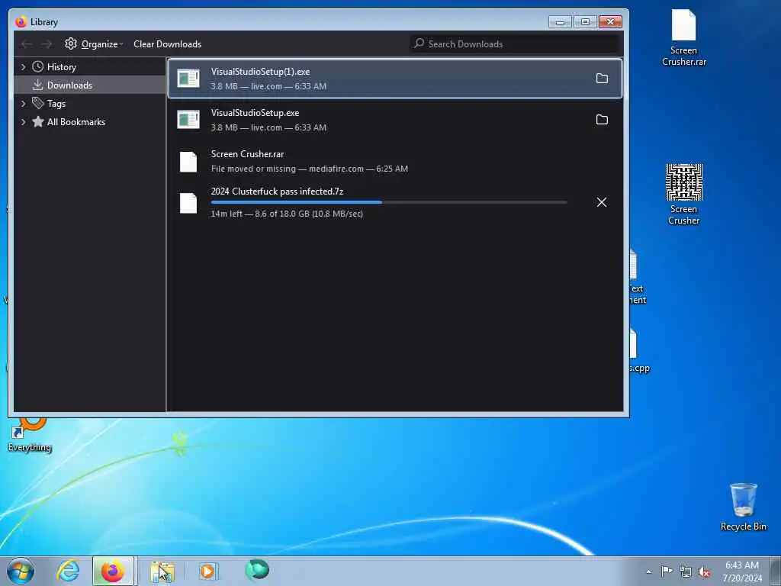Click the Back arrow in Library toolbar
The width and height of the screenshot is (781, 586).
(x=27, y=44)
